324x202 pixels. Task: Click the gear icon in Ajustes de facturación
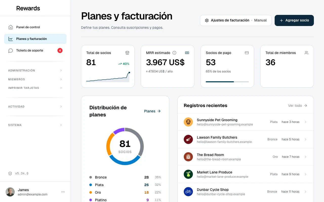[x=207, y=20]
